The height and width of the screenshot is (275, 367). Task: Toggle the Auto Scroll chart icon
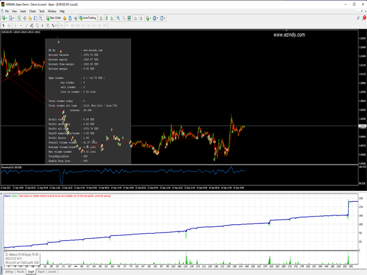click(x=136, y=18)
